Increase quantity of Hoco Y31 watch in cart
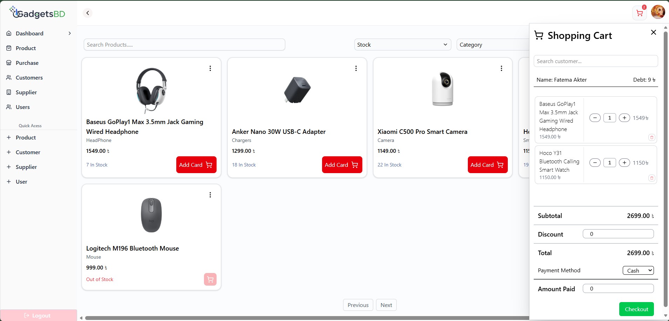 click(x=624, y=163)
